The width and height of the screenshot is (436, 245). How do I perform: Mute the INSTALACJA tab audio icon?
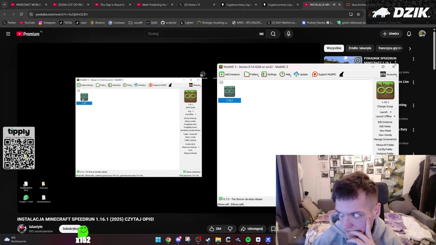[334, 5]
